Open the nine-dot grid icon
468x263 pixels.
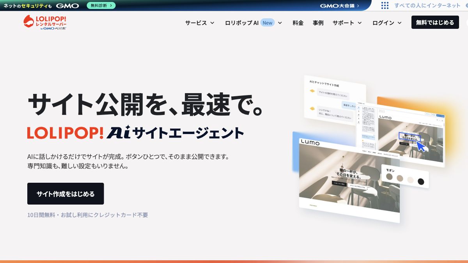pos(385,5)
